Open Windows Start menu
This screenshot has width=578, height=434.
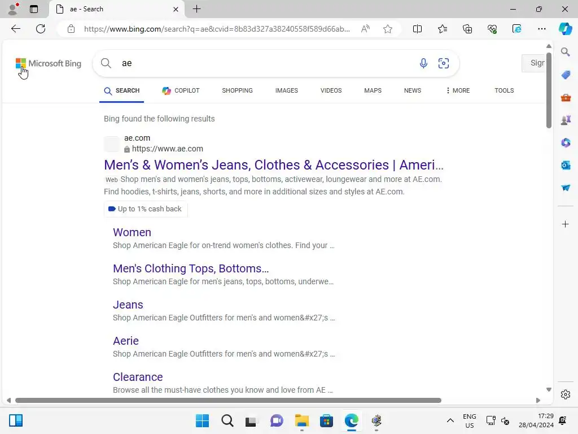(202, 420)
